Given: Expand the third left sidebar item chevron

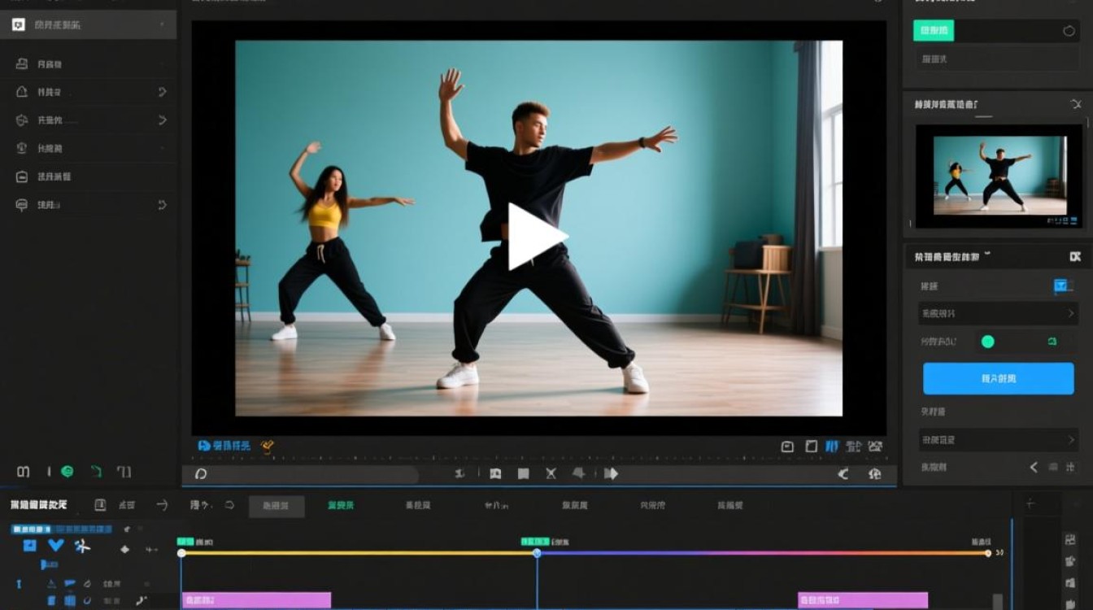Looking at the screenshot, I should (162, 120).
